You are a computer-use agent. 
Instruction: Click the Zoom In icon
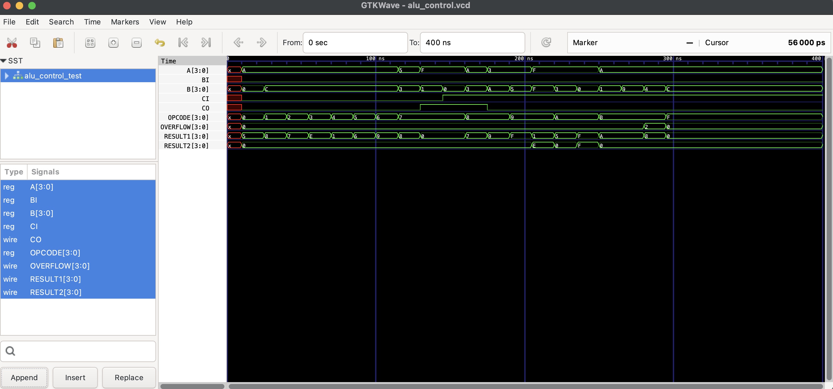(113, 42)
